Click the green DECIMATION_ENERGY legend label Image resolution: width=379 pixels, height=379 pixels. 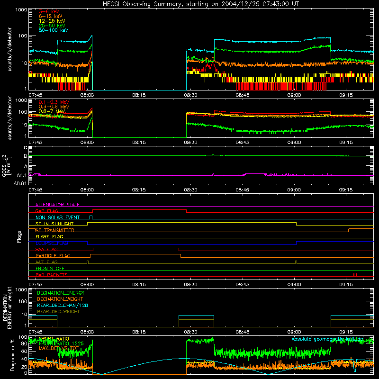coord(61,293)
